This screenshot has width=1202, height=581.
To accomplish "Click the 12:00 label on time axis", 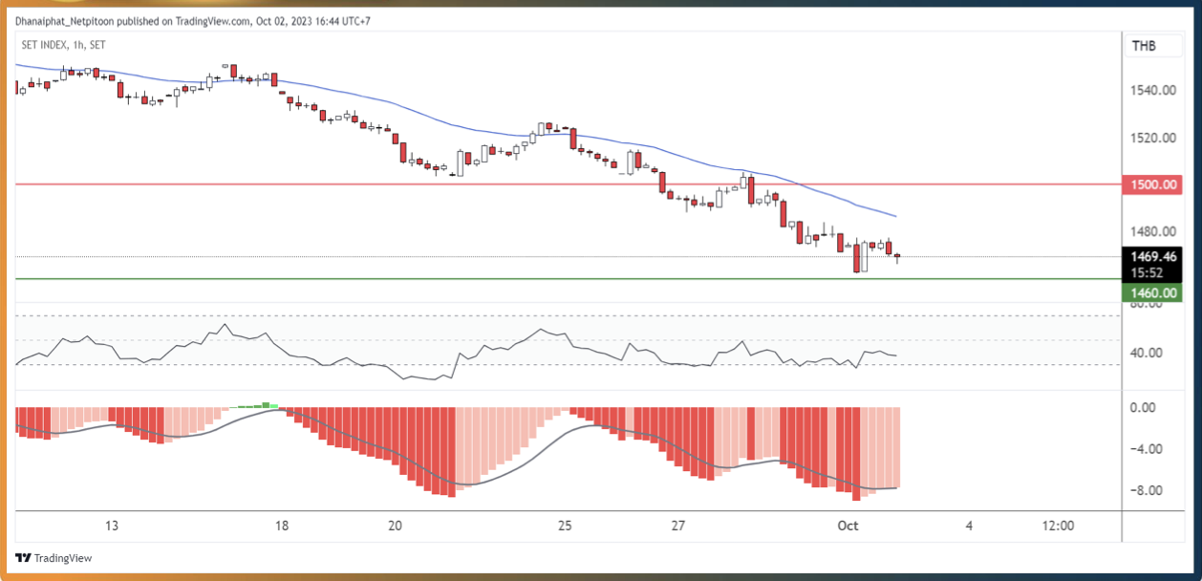I will (x=1058, y=526).
